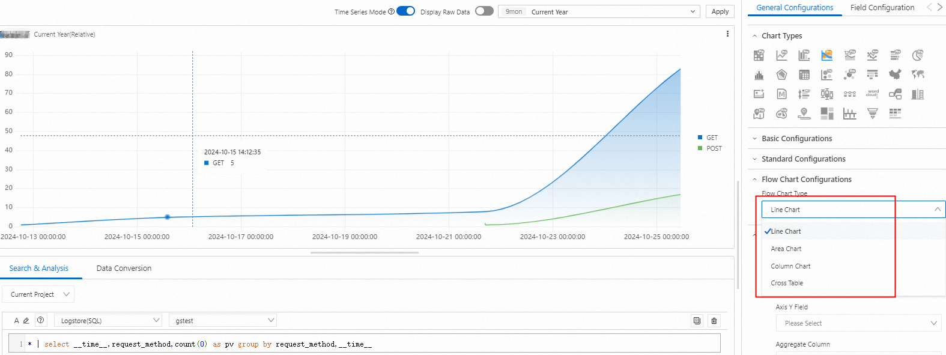Click the Apply button
This screenshot has width=946, height=355.
(x=720, y=11)
